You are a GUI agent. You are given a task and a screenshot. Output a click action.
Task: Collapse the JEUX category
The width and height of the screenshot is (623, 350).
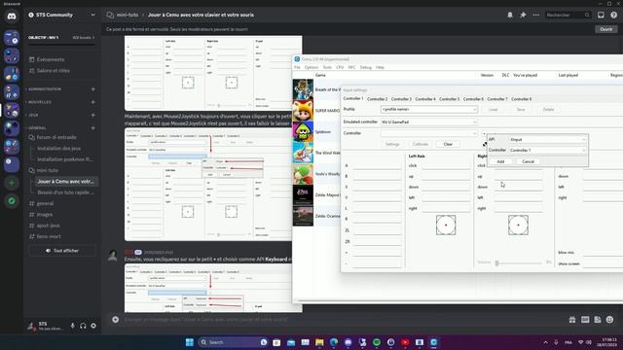pos(33,115)
